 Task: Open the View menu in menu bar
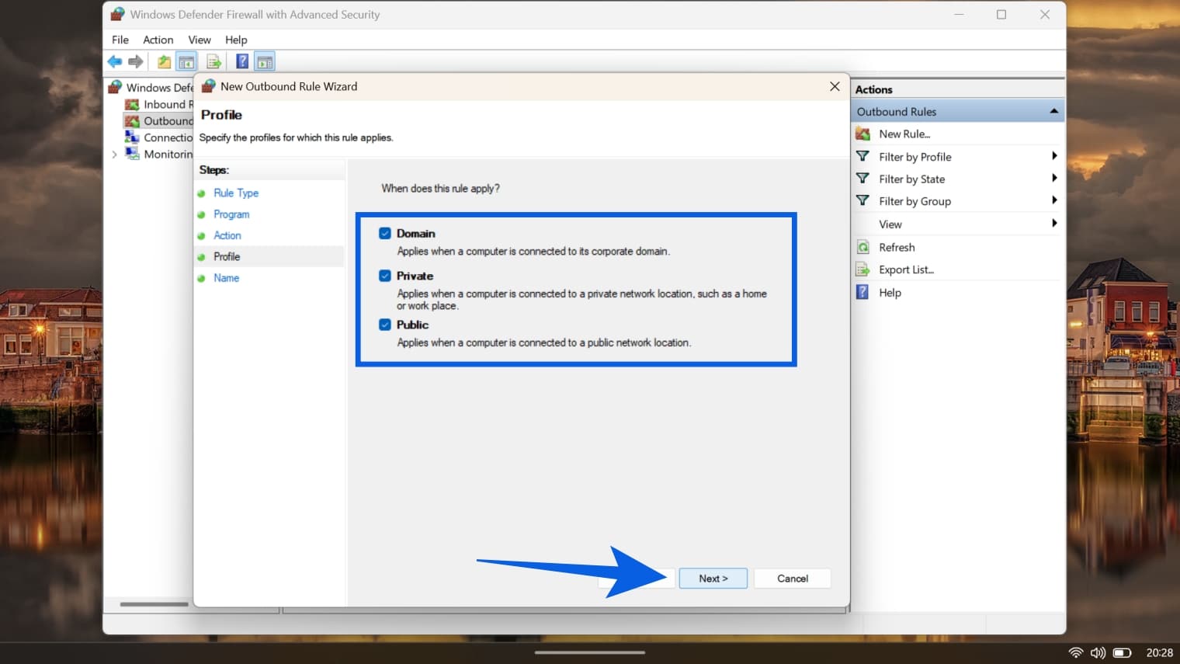pyautogui.click(x=200, y=40)
